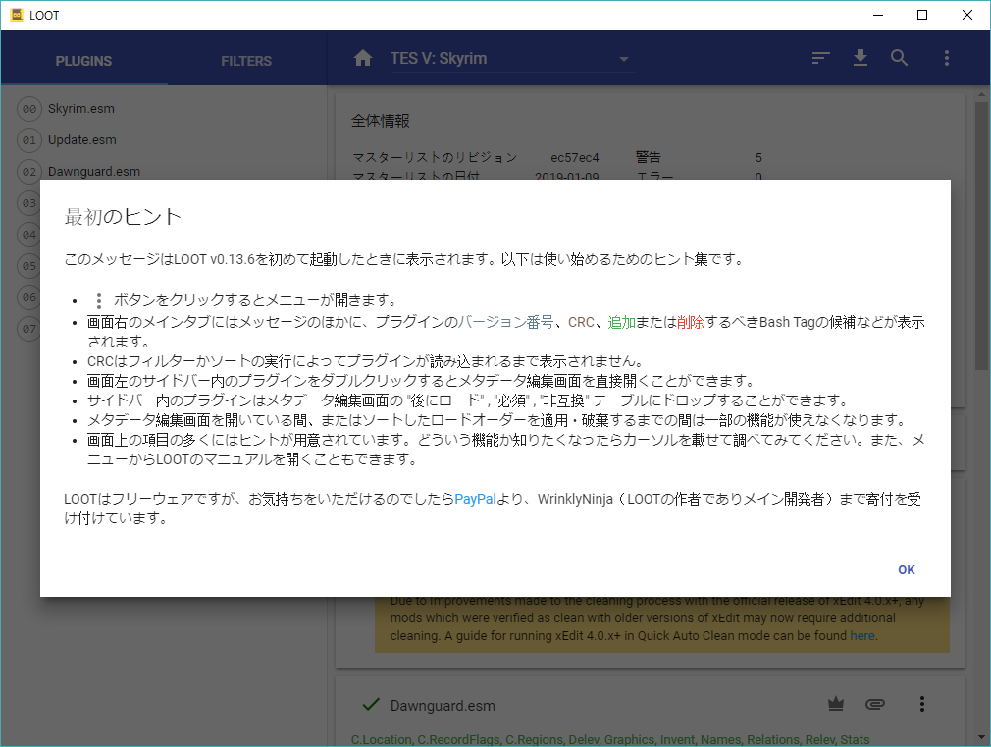The height and width of the screenshot is (747, 991).
Task: Click the paperclip icon on Dawnguard.esm card
Action: click(x=874, y=704)
